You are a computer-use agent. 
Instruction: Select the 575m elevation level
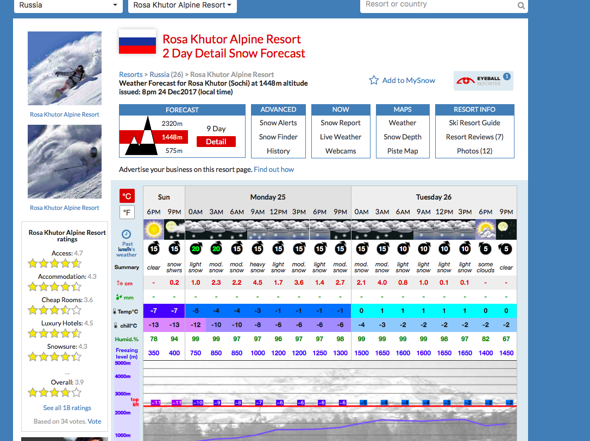pos(174,151)
